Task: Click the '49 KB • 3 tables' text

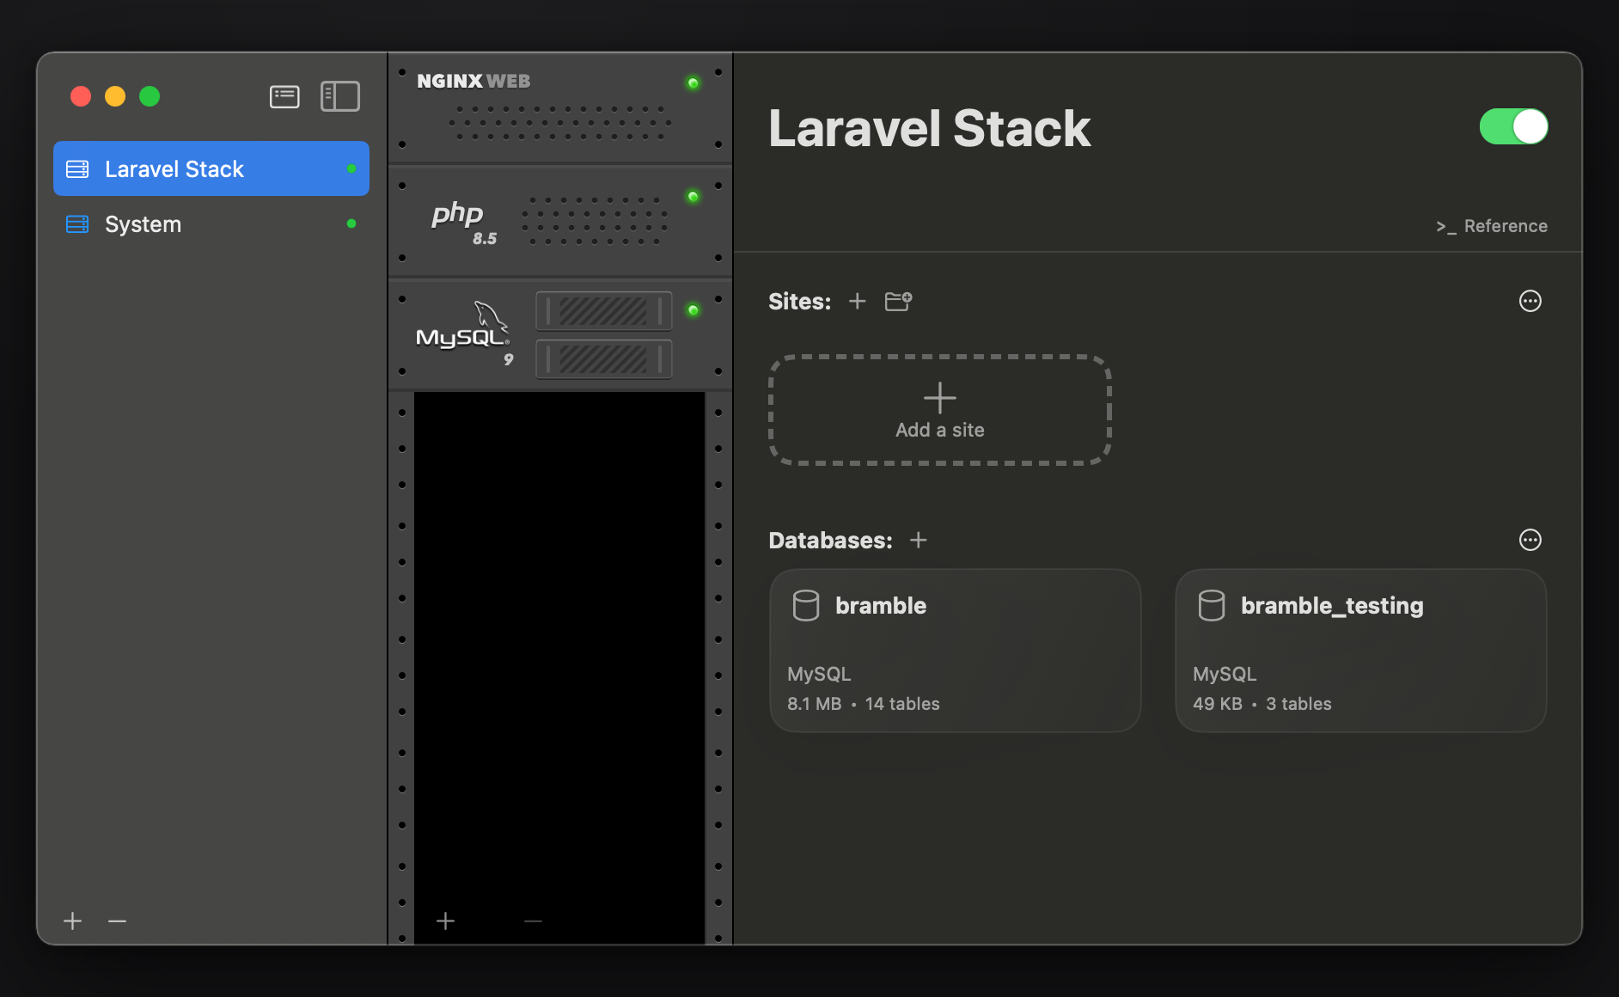Action: (1262, 704)
